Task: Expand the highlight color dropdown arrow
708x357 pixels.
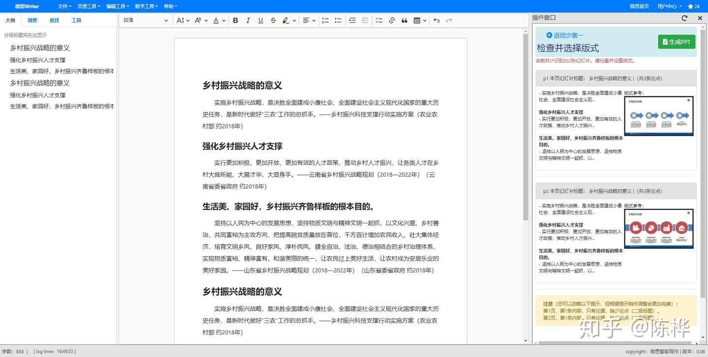Action: click(294, 21)
